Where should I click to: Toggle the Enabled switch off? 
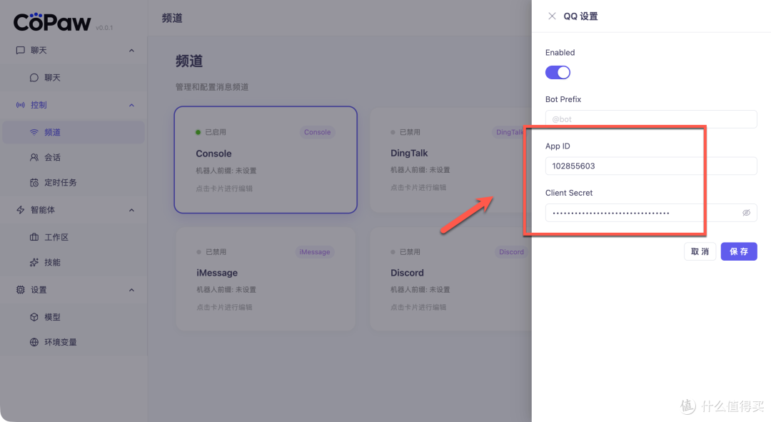558,73
